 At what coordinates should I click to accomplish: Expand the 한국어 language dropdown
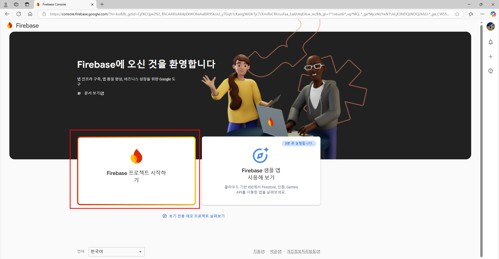point(117,252)
